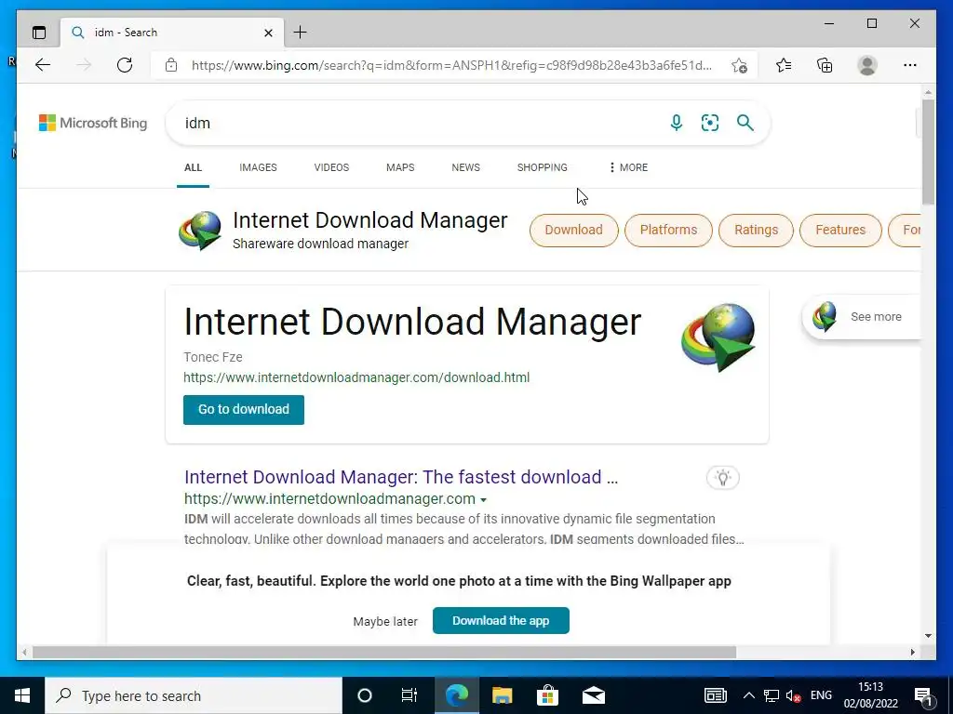This screenshot has width=953, height=714.
Task: Click the ENG language indicator
Action: pos(821,695)
